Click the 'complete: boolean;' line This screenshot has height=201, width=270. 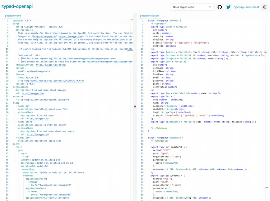[164, 46]
